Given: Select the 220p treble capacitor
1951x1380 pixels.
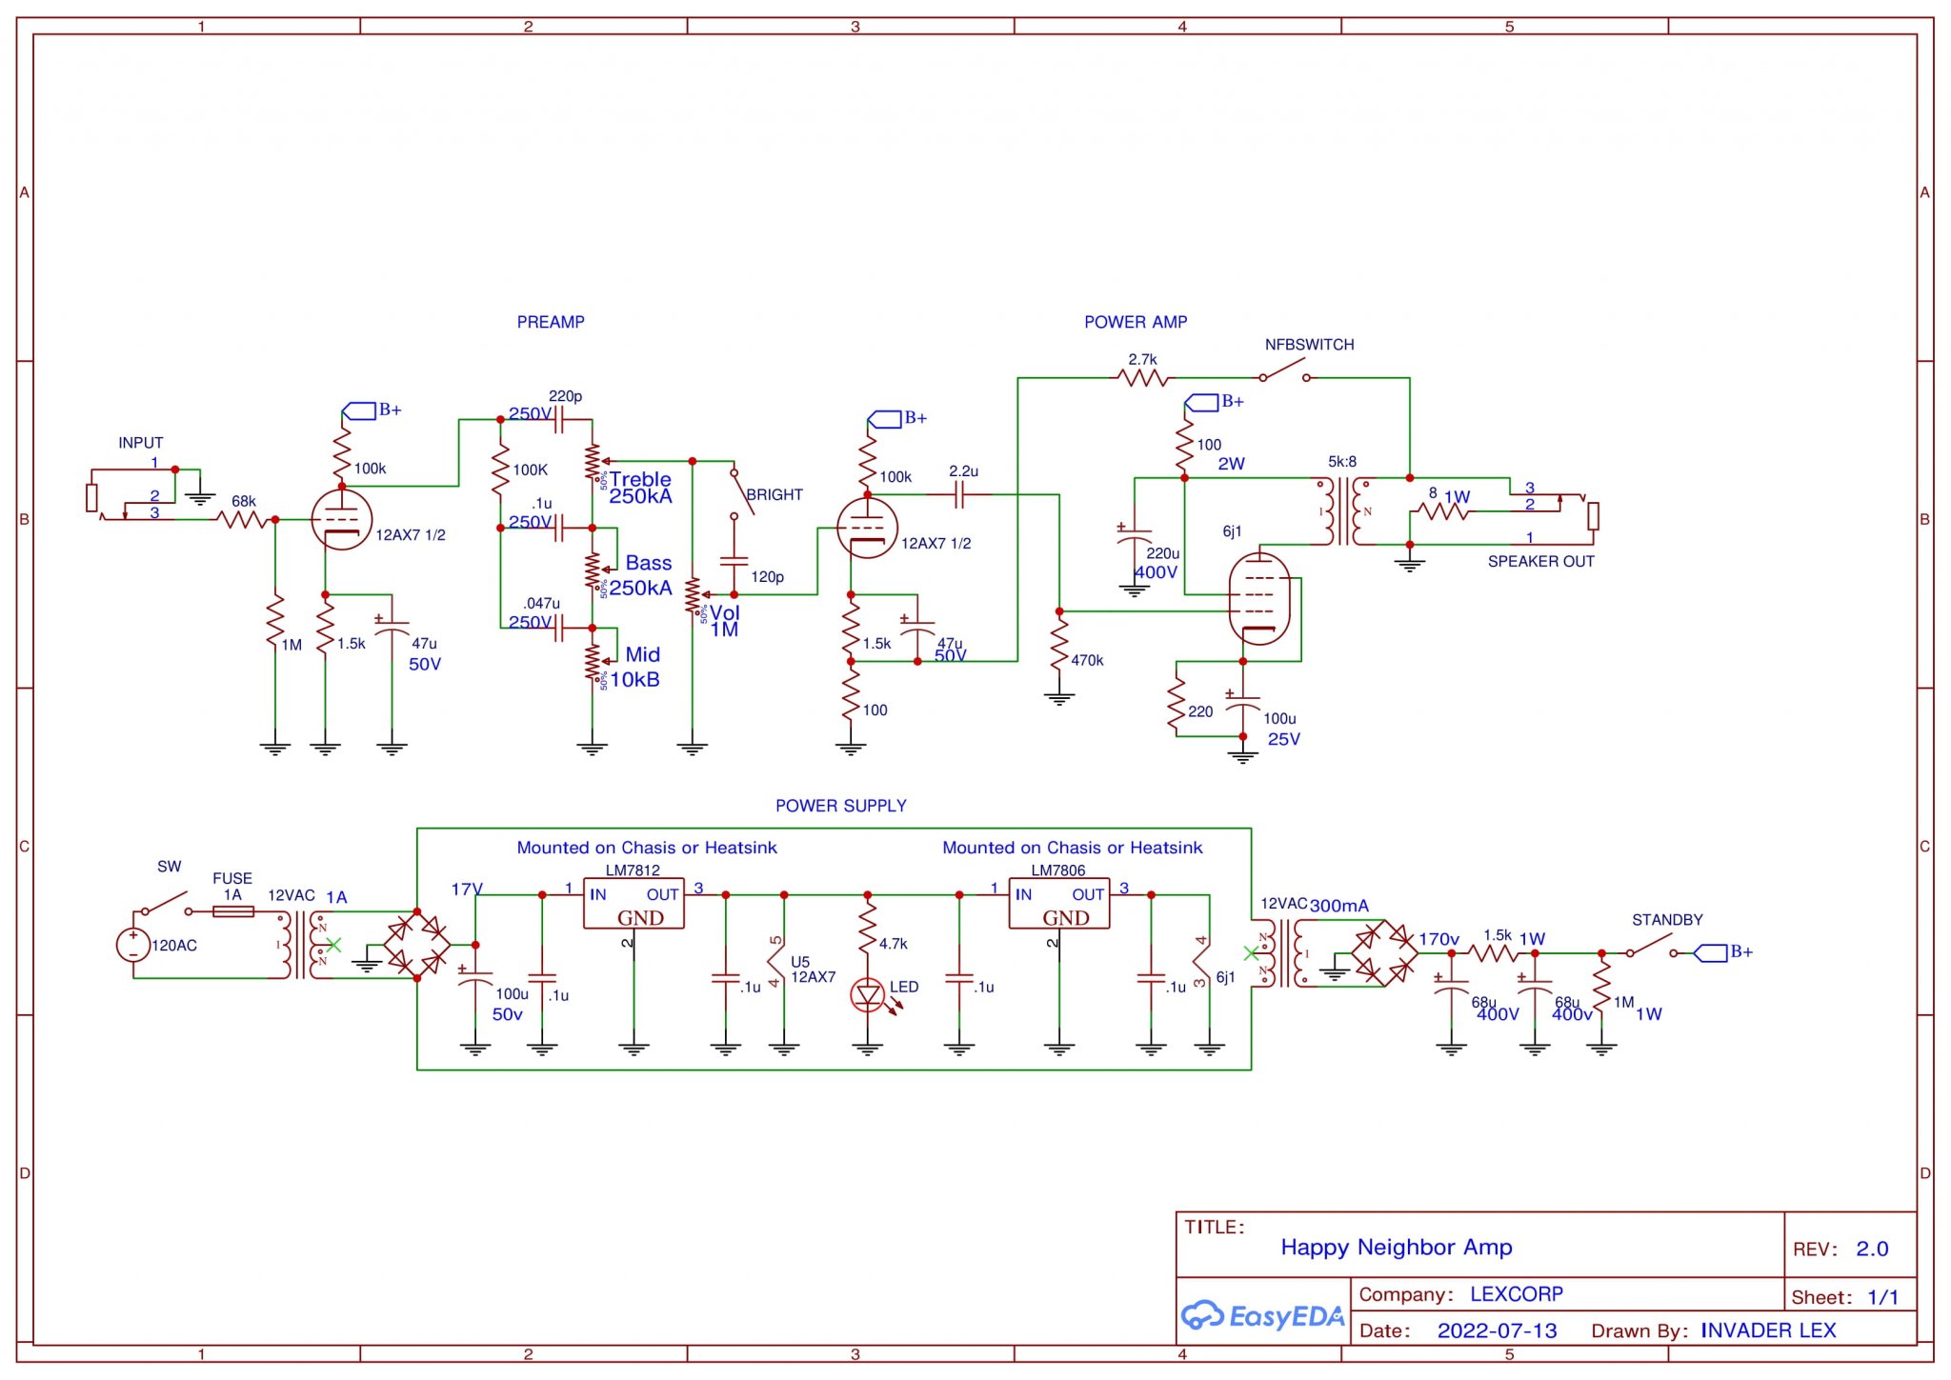Looking at the screenshot, I should (560, 419).
